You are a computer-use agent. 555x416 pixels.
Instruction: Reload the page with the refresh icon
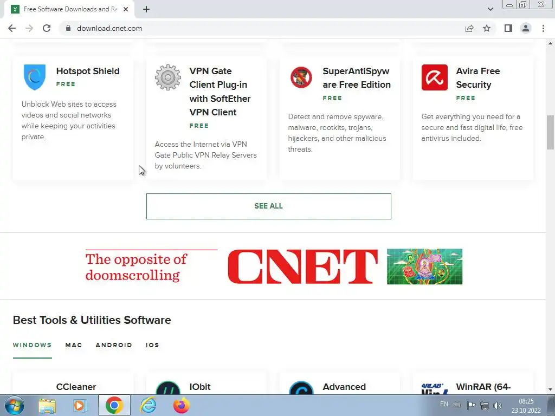coord(47,28)
